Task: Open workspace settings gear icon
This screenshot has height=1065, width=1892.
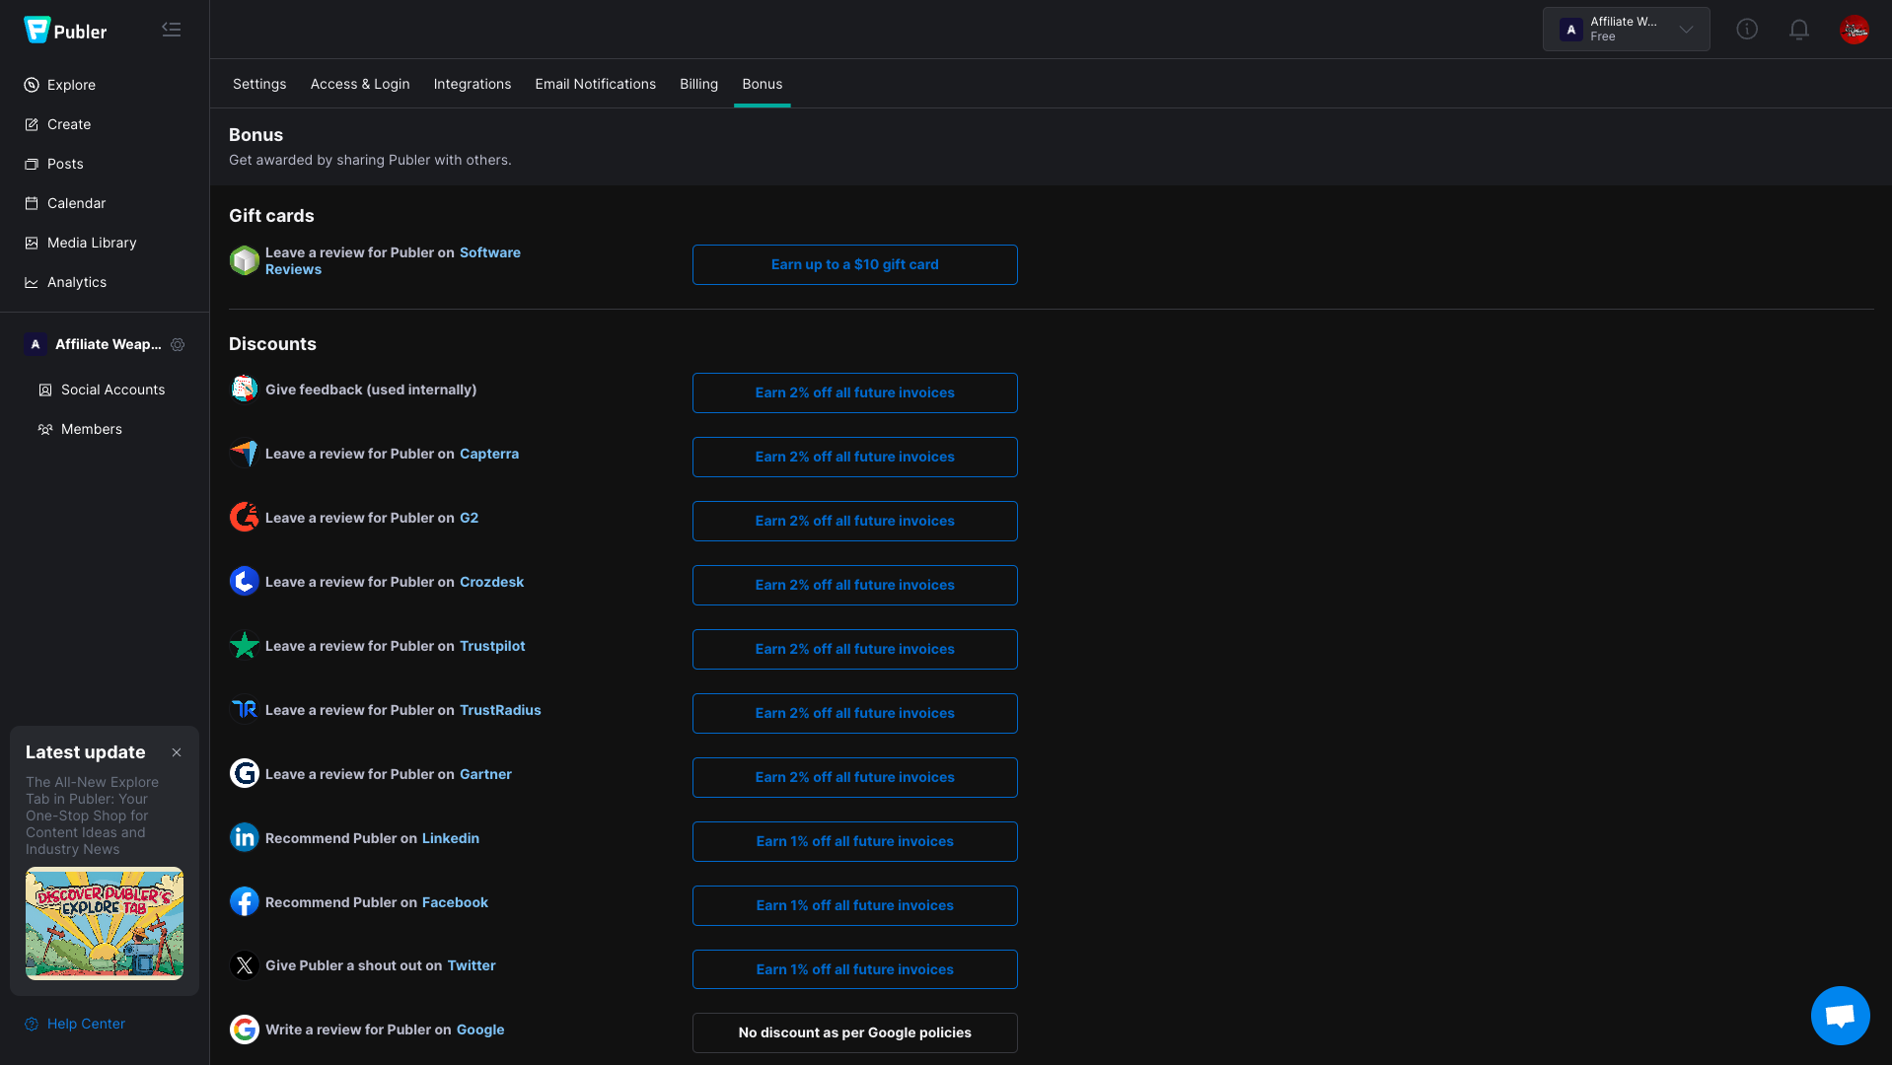Action: [178, 345]
